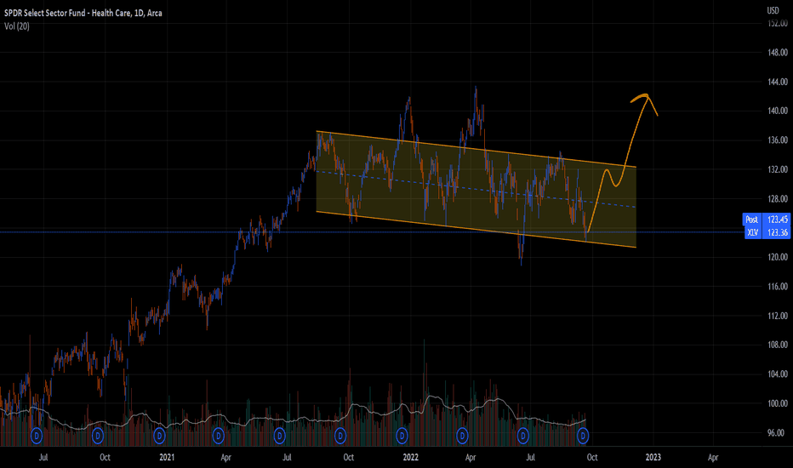Click the Apr label after 2023
This screenshot has width=793, height=468.
click(x=713, y=458)
